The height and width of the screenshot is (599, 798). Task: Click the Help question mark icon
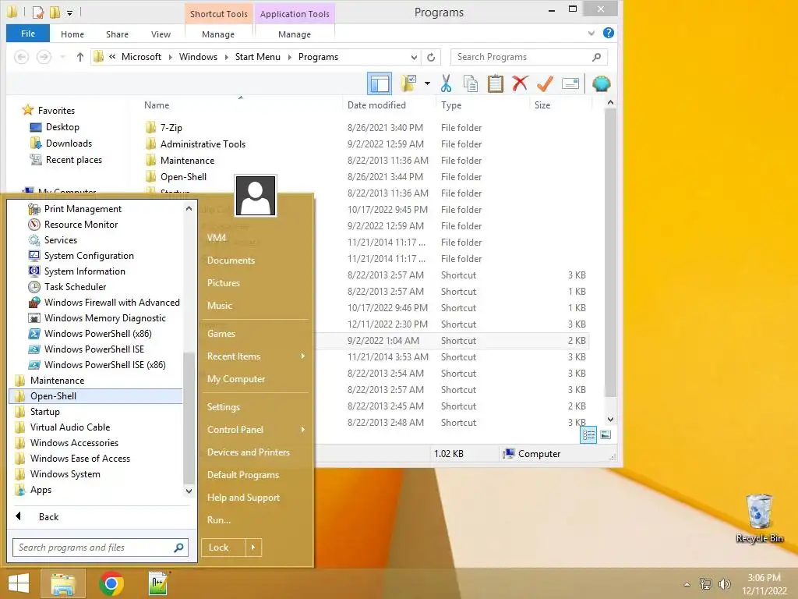pyautogui.click(x=608, y=33)
